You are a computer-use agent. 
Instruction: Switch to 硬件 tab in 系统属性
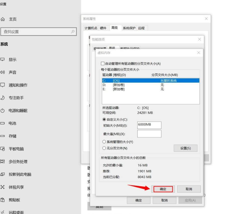[103, 28]
